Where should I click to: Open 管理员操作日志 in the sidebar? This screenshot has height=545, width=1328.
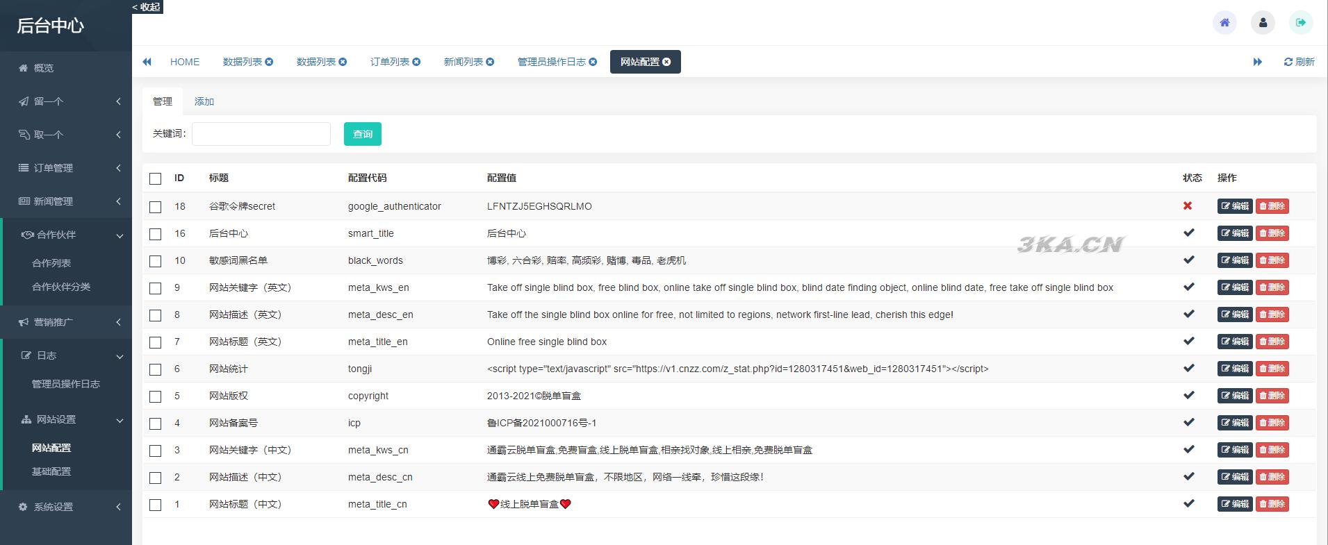point(66,384)
